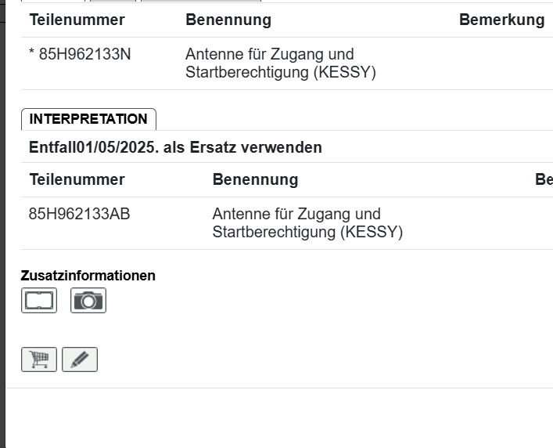Open the illustration frame icon under Zusatzinformationen
Viewport: 553px width, 448px height.
39,301
